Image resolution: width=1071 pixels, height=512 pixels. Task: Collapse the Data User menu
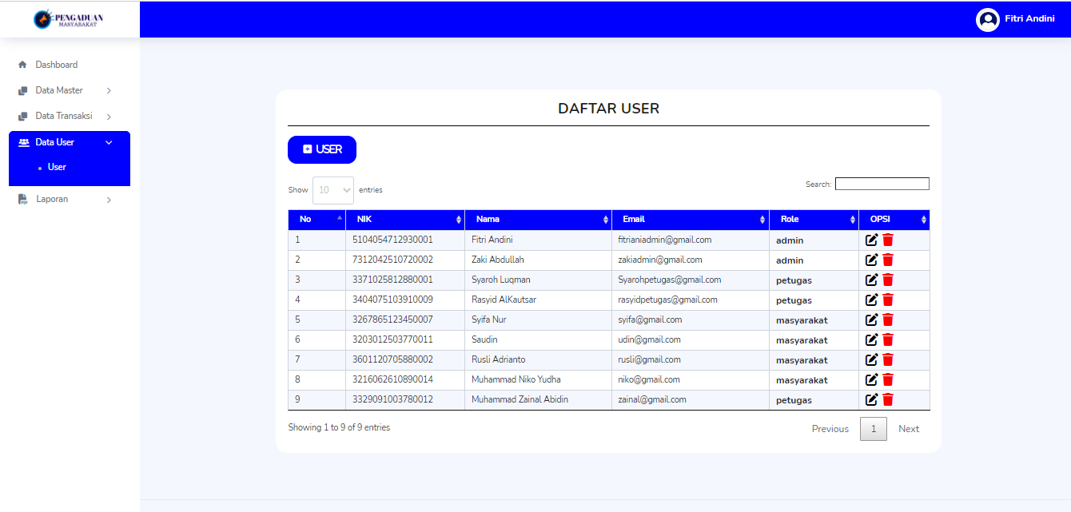(70, 142)
